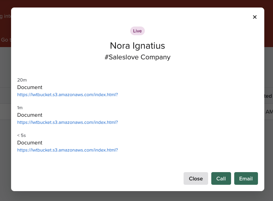Call Nora Ignatius with Call button
The height and width of the screenshot is (201, 273).
[221, 178]
